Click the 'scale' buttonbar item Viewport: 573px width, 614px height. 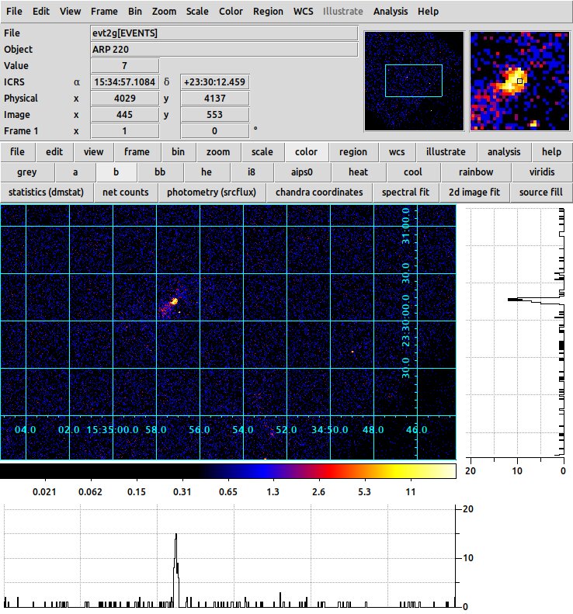tap(262, 152)
